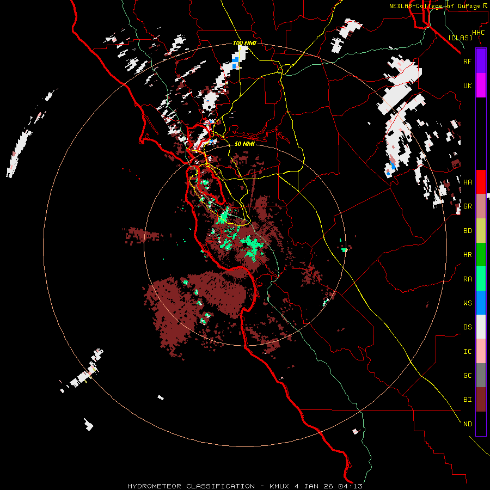Select the GC legend label
The height and width of the screenshot is (490, 490).
467,376
